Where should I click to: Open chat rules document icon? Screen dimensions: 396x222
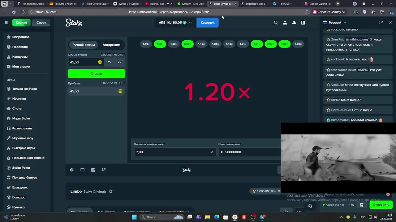pos(362,205)
